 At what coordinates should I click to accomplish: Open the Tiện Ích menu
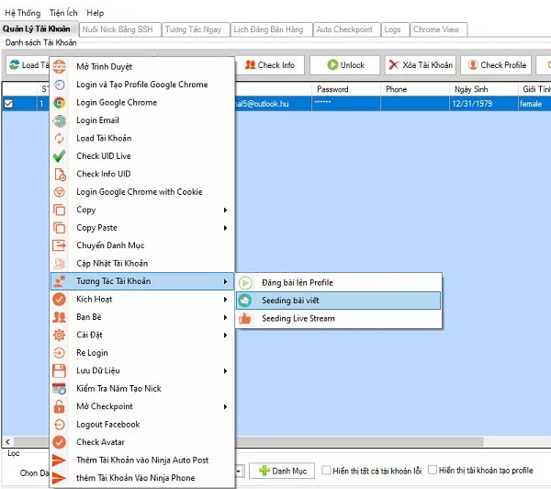[64, 14]
